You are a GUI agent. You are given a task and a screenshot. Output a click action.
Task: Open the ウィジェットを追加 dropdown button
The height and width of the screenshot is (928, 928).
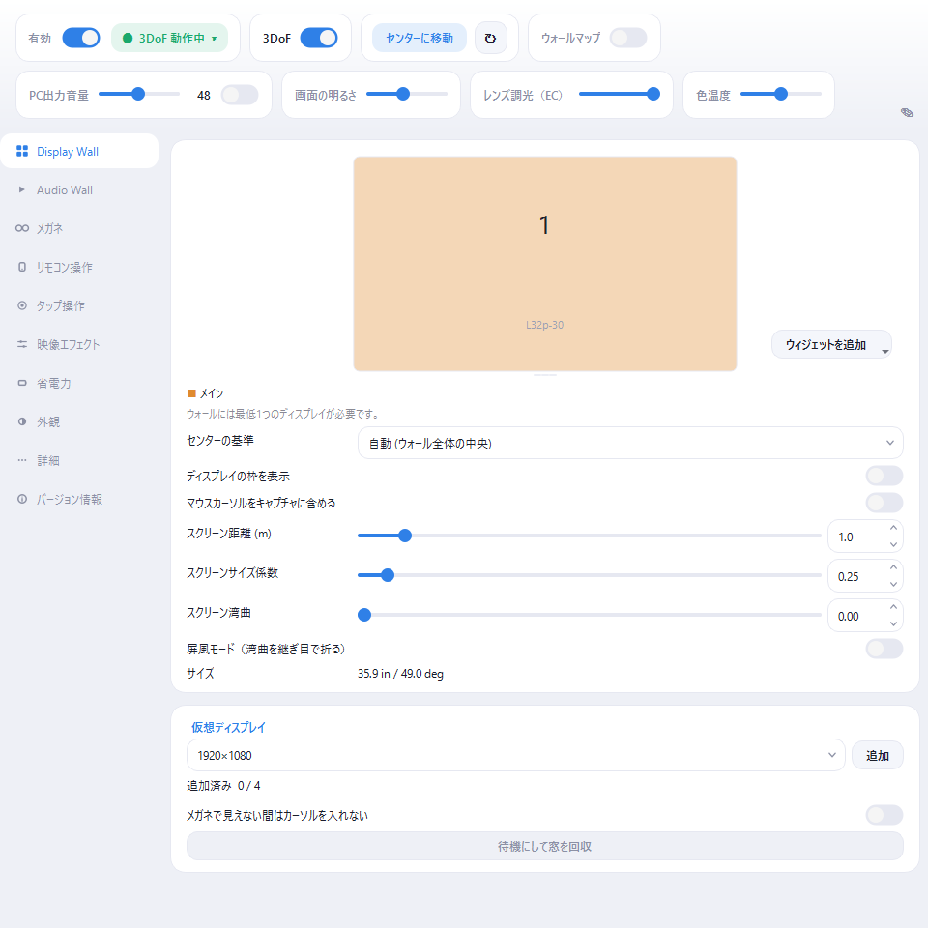[x=831, y=344]
